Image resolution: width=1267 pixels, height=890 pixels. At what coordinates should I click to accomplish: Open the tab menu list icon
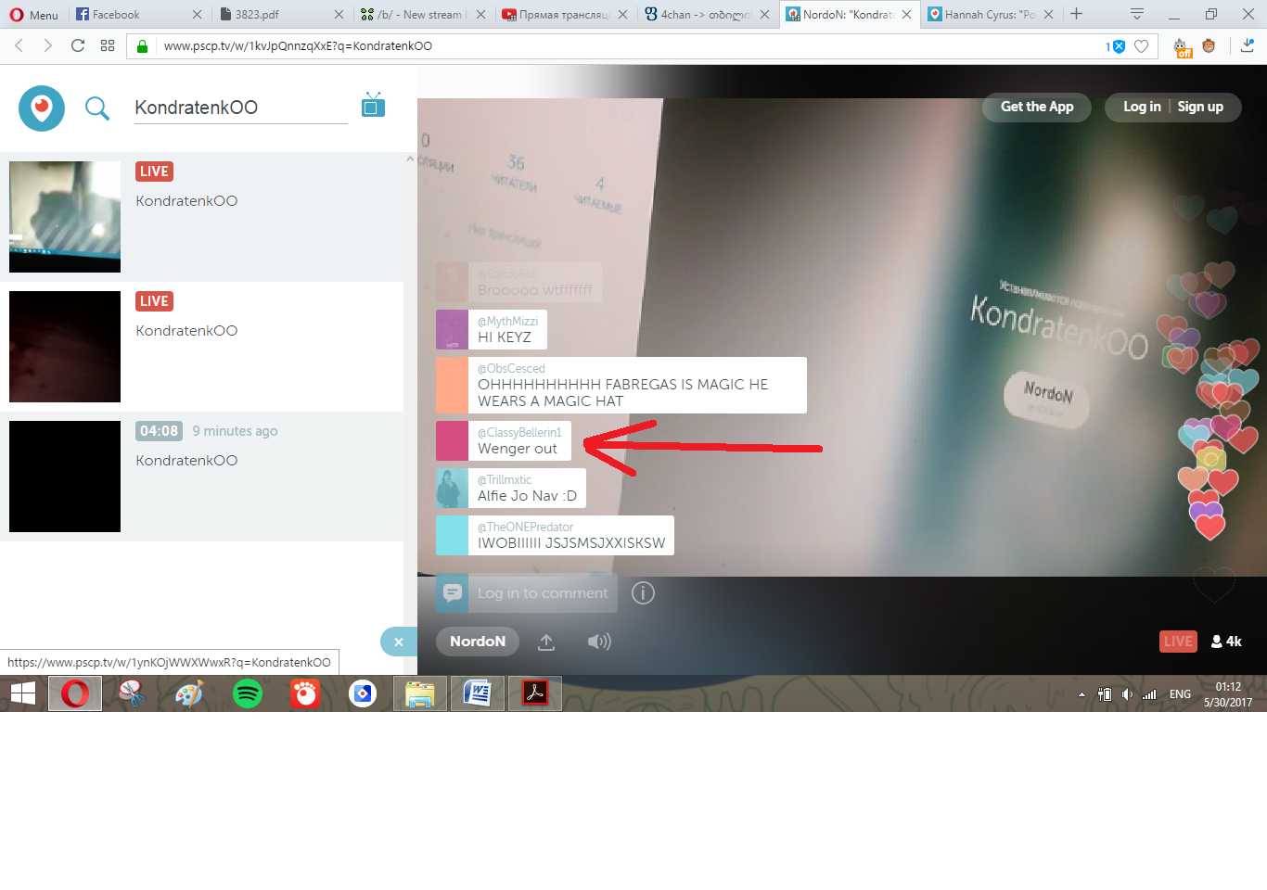click(x=1136, y=14)
